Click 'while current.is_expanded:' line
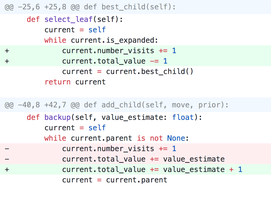 pyautogui.click(x=101, y=40)
